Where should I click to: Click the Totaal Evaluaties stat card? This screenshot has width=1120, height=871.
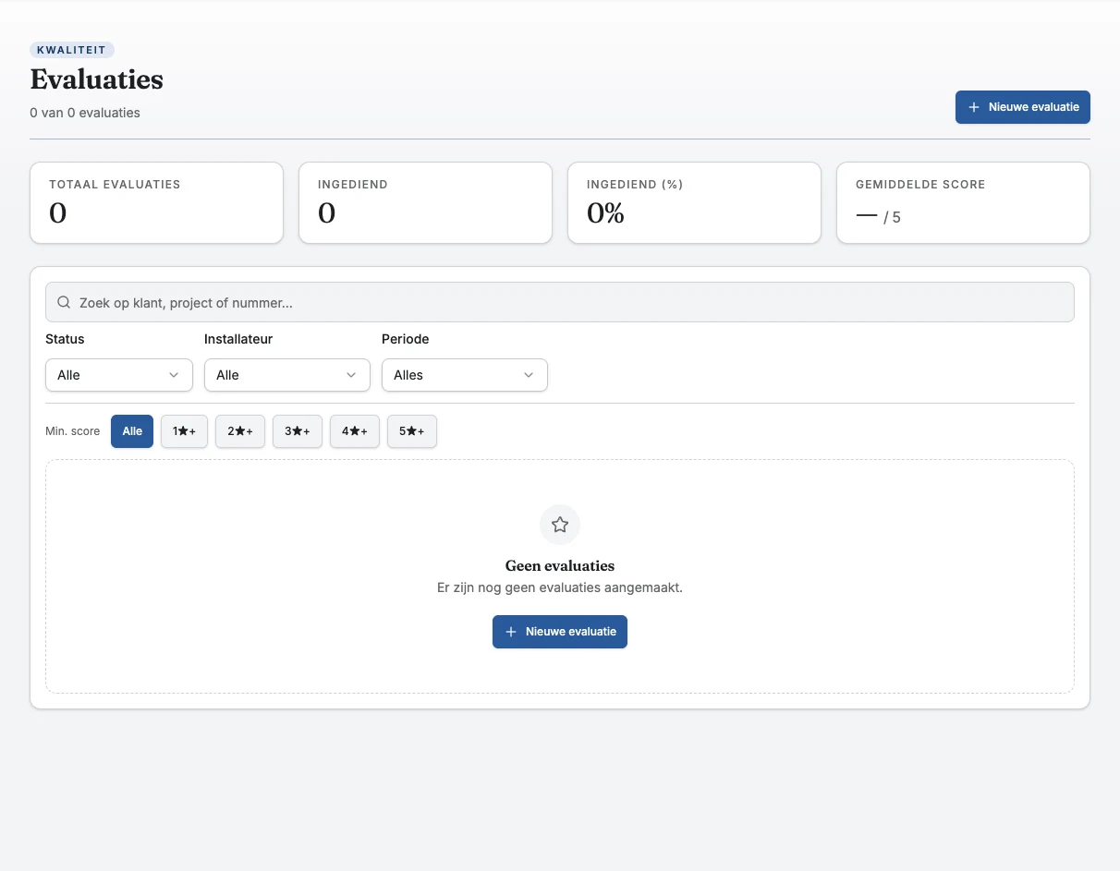tap(157, 203)
